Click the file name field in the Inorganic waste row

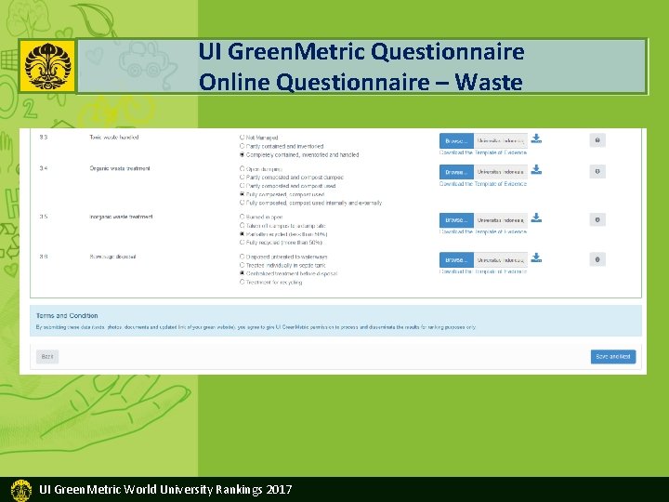pos(501,219)
